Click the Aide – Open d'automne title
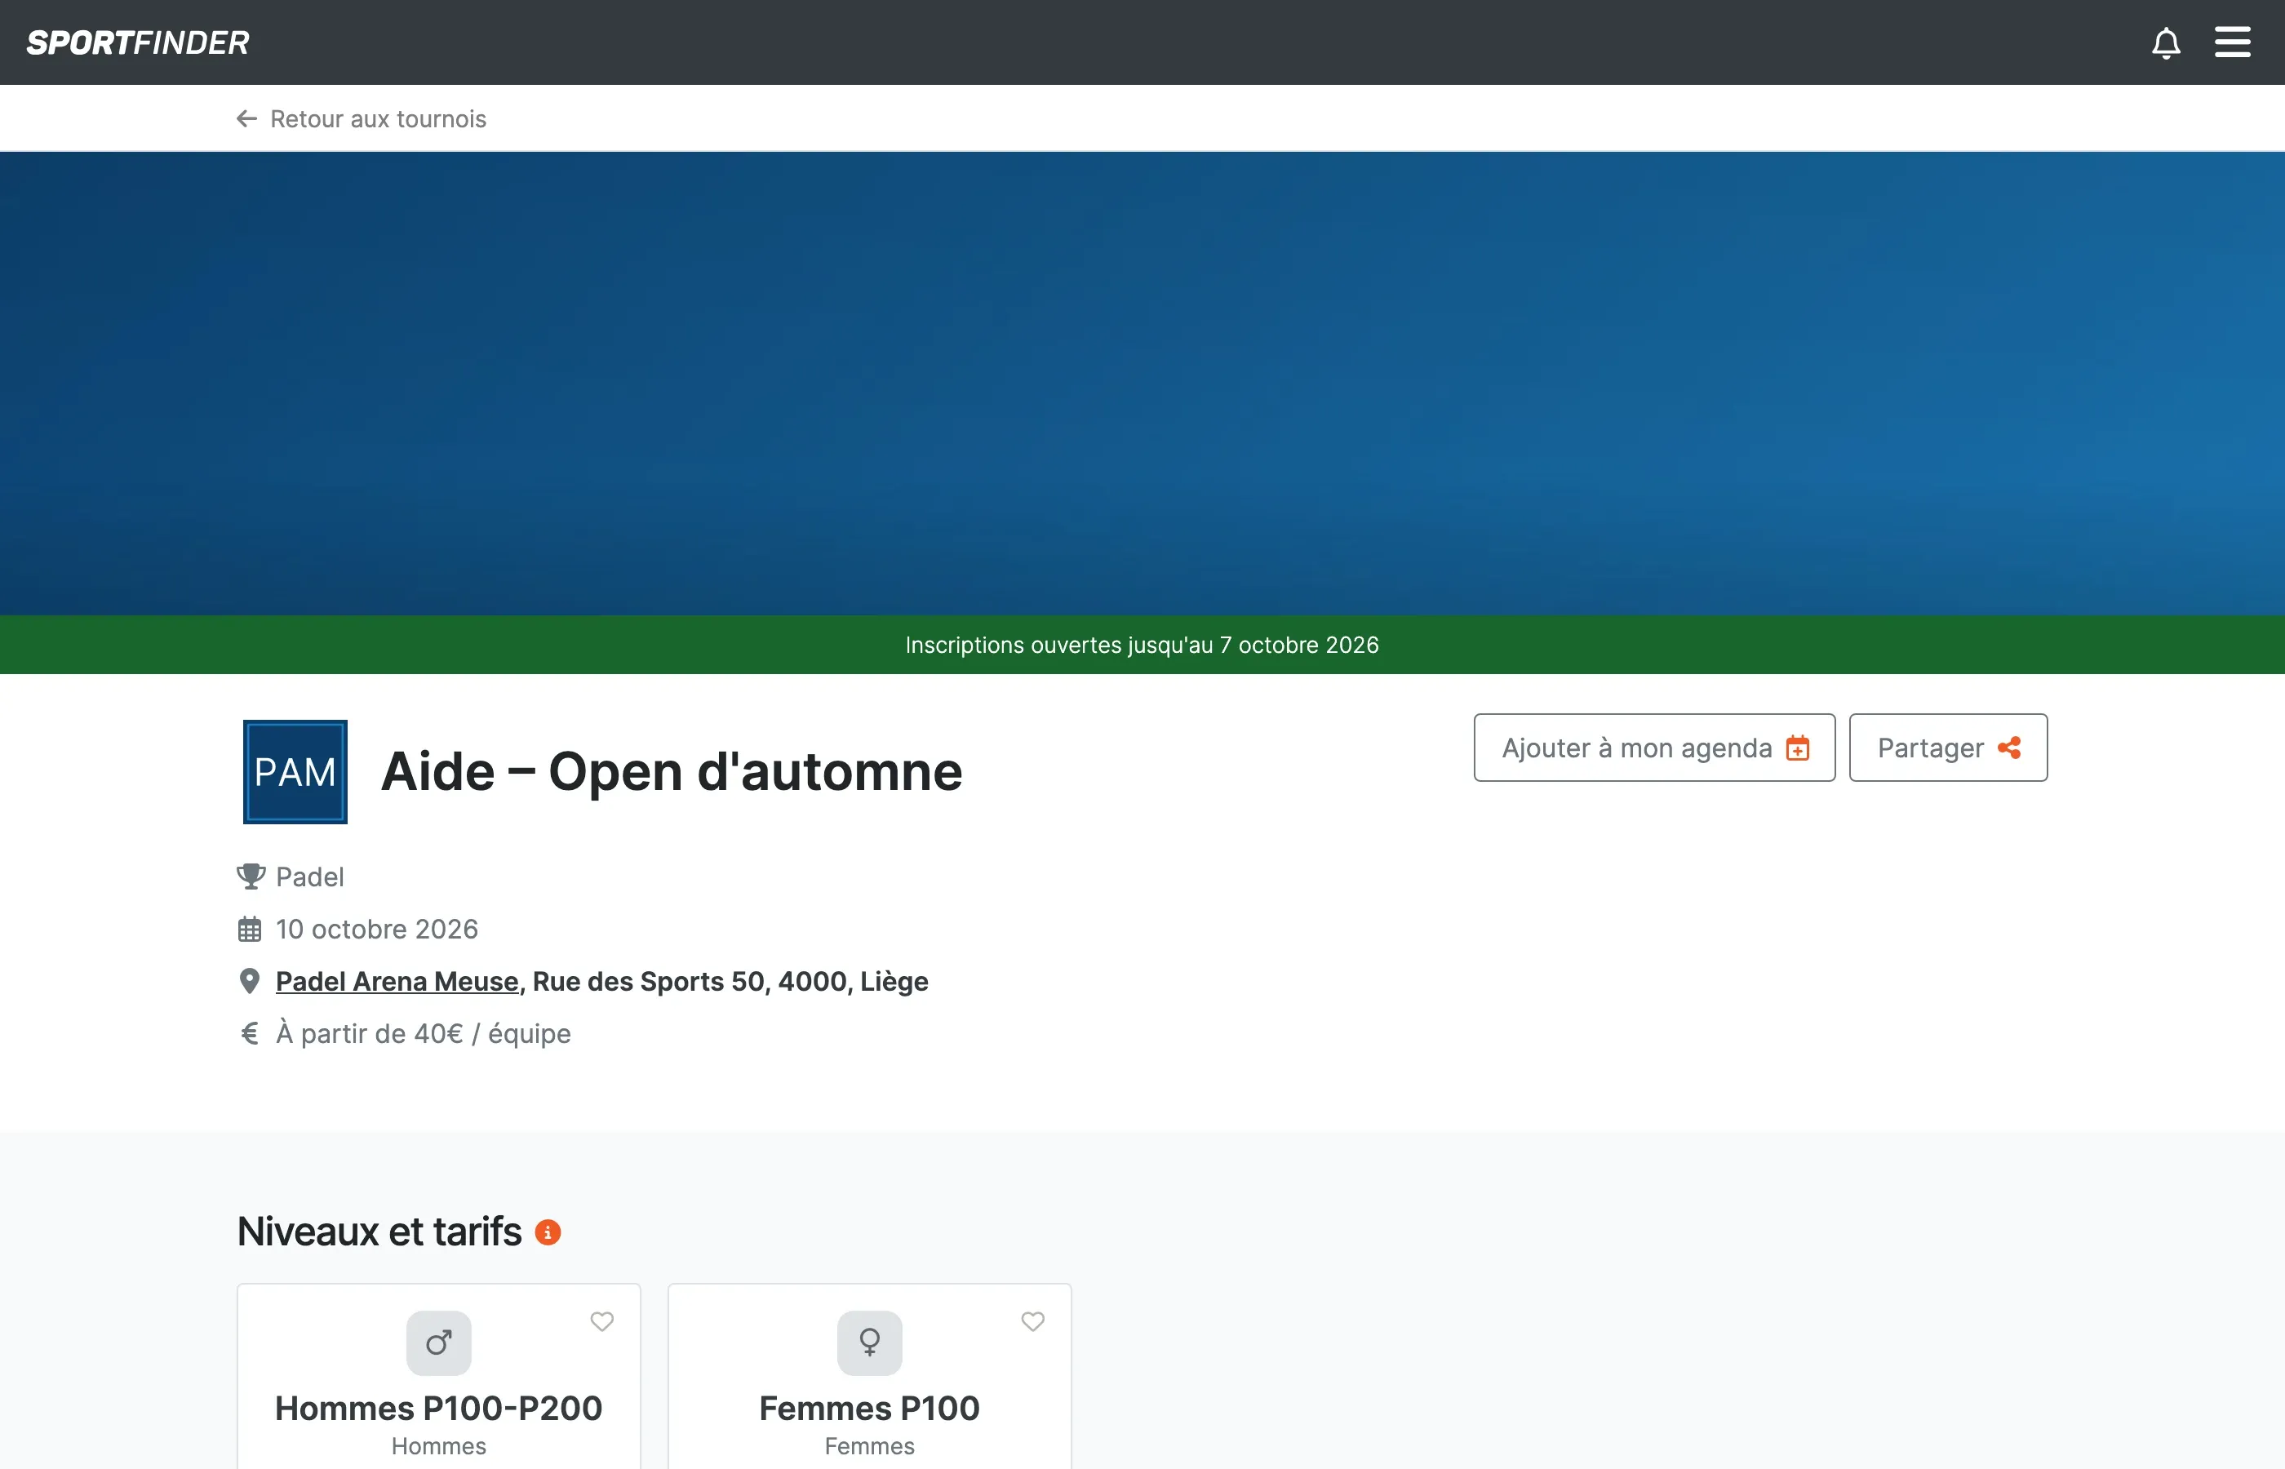2285x1469 pixels. tap(672, 772)
